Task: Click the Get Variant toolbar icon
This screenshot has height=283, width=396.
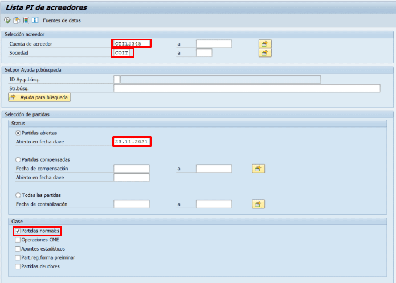Action: (x=17, y=20)
